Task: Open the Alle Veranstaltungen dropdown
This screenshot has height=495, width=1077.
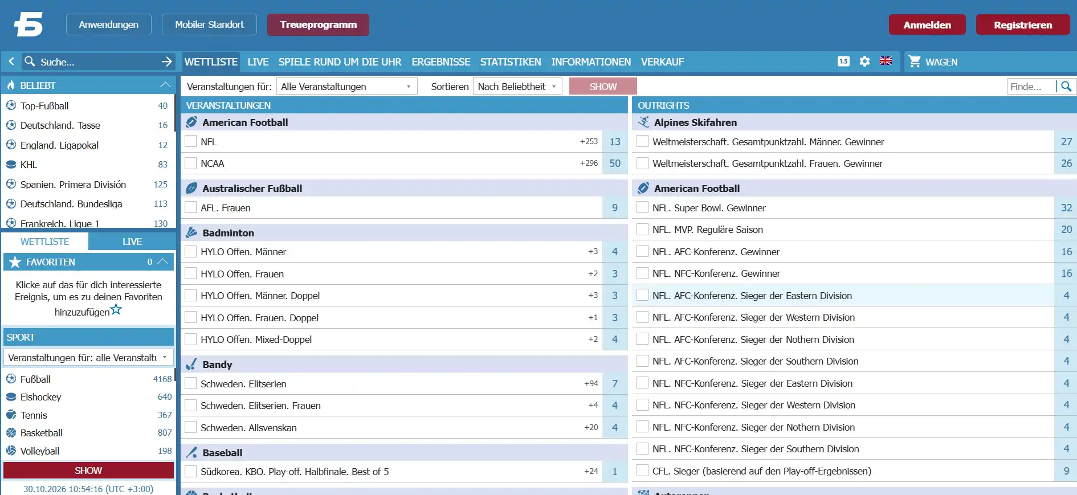Action: pyautogui.click(x=347, y=87)
